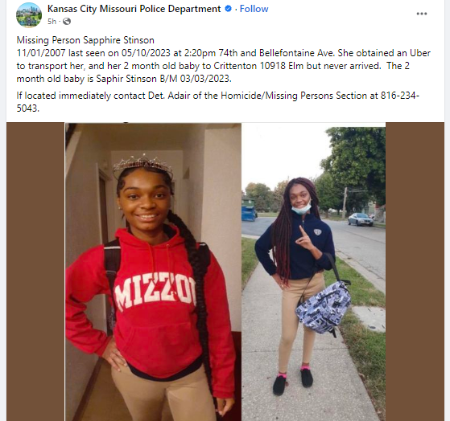450x421 pixels.
Task: Click the Missing Person Sapphire Stinson text
Action: (85, 40)
